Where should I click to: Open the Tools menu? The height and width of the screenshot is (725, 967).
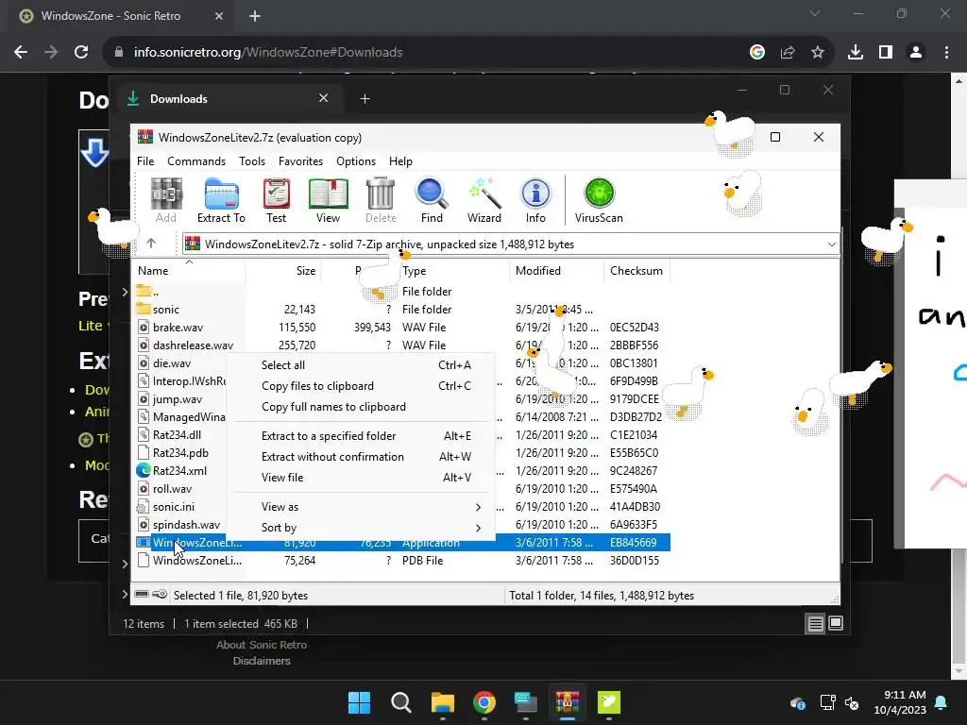tap(251, 160)
